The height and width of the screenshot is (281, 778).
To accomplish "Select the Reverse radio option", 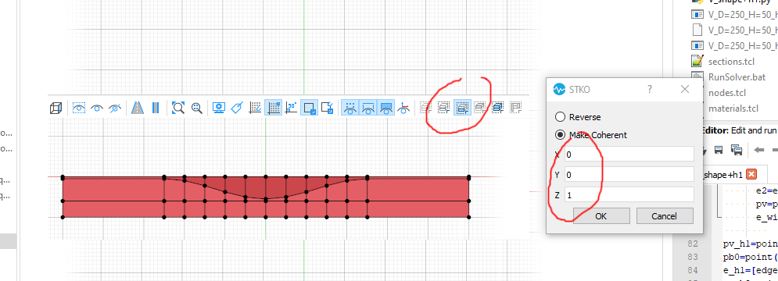I will (578, 117).
